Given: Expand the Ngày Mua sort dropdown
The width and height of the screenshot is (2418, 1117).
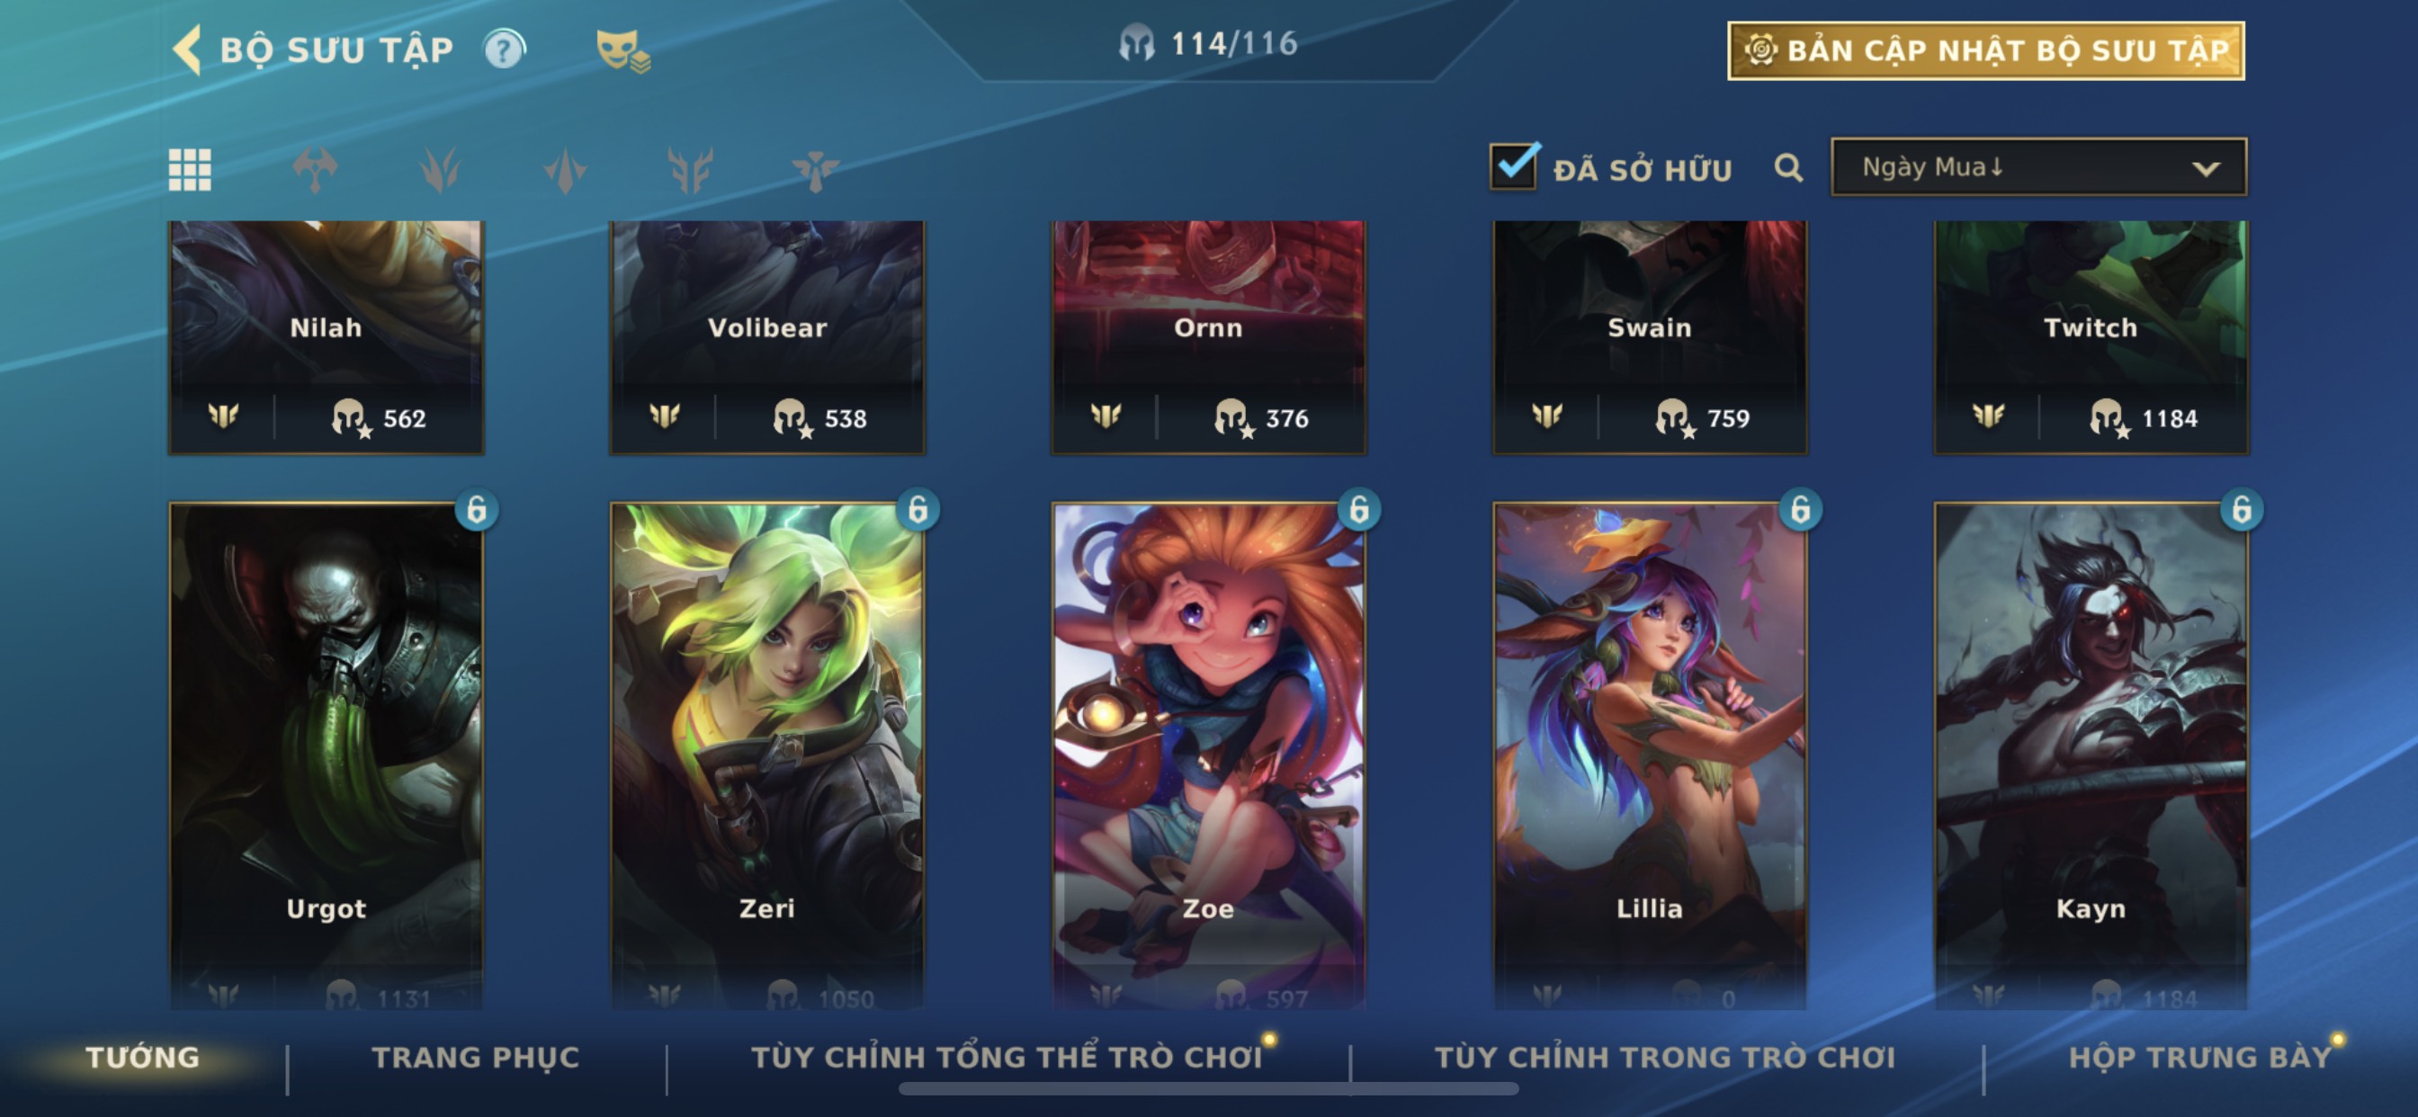Looking at the screenshot, I should coord(2037,167).
